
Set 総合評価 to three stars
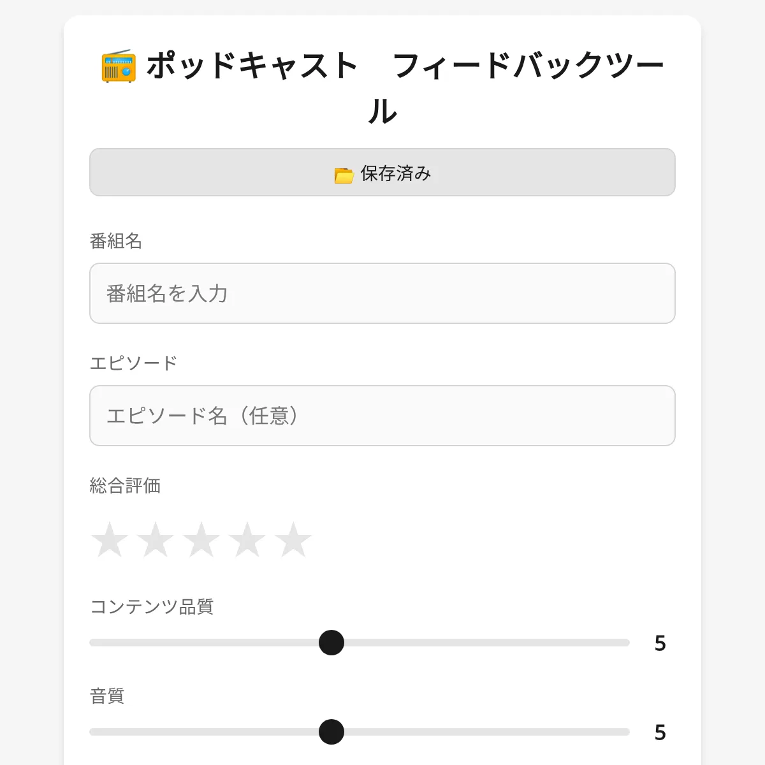(201, 540)
